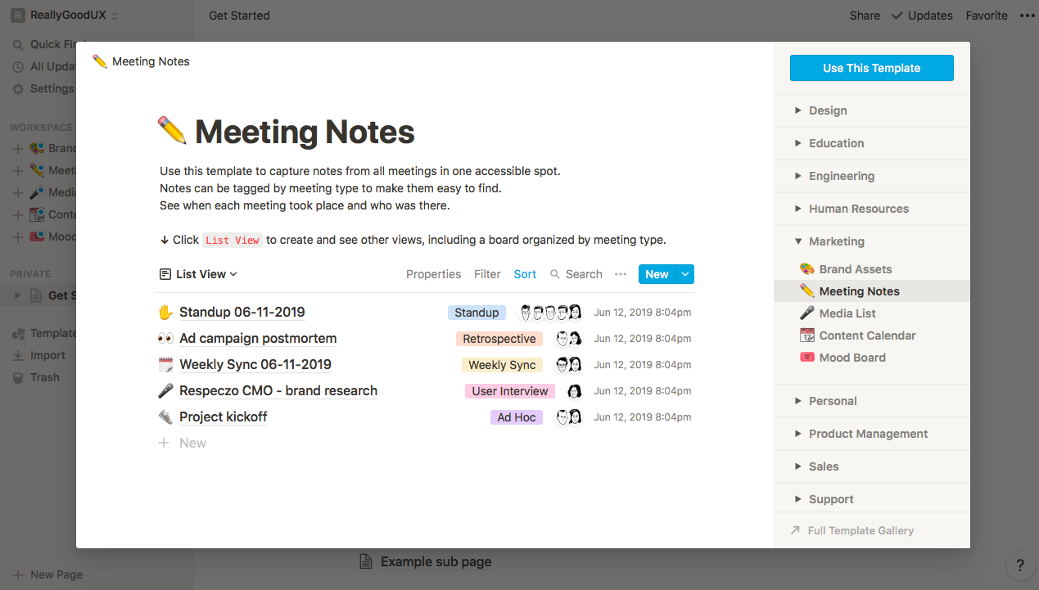Image resolution: width=1039 pixels, height=590 pixels.
Task: Click the Retrospective tag on Ad campaign row
Action: tap(499, 339)
